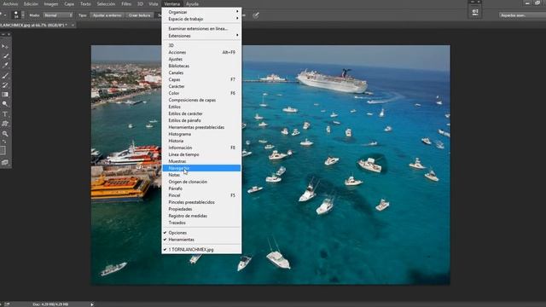546x307 pixels.
Task: Choose Acciones in the Ventana menu
Action: 201,52
